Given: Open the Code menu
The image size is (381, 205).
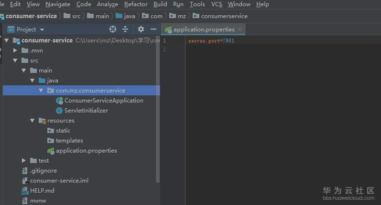Looking at the screenshot, I should tap(84, 4).
